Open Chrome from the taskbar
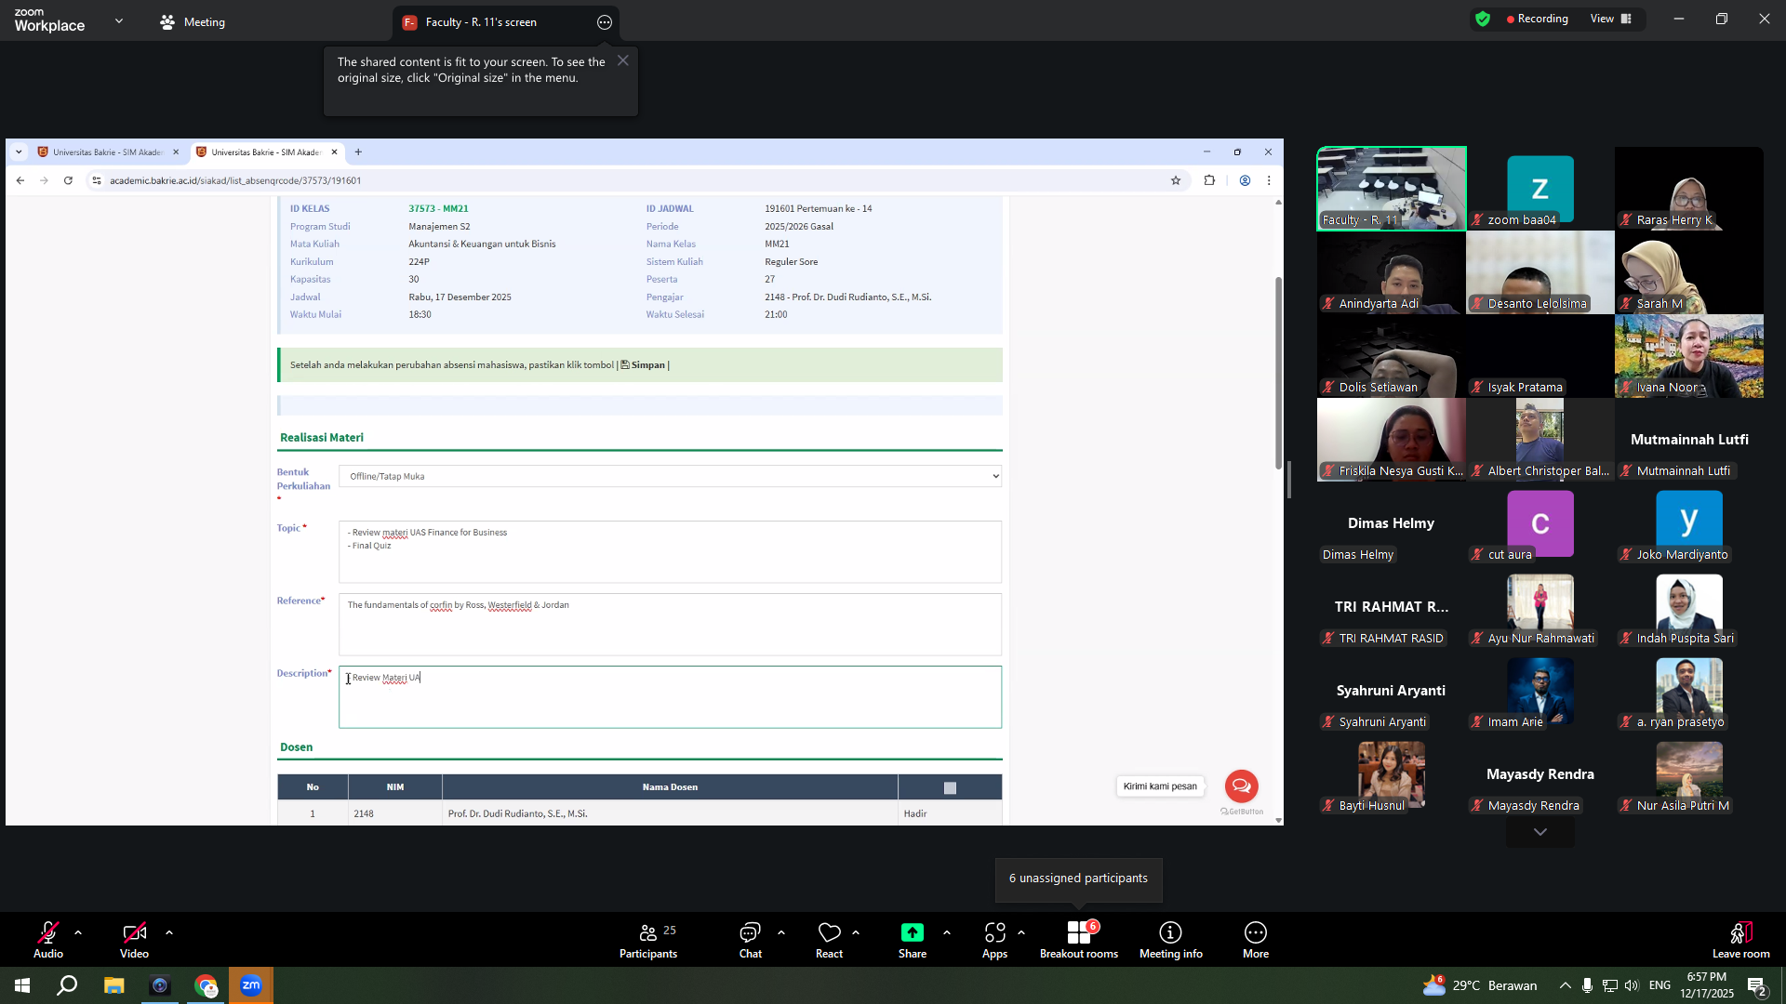This screenshot has height=1004, width=1786. (x=206, y=985)
